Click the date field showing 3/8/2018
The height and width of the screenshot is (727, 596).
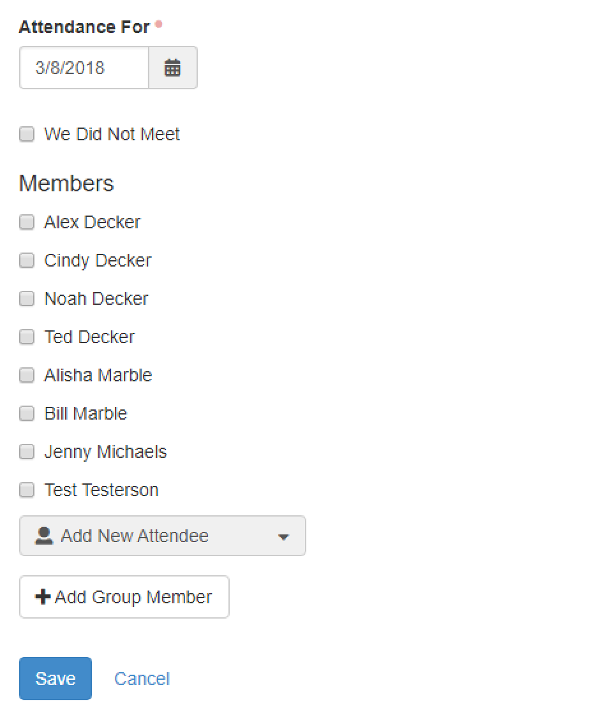click(83, 68)
